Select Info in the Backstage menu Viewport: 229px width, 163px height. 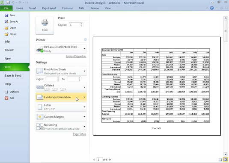point(15,41)
